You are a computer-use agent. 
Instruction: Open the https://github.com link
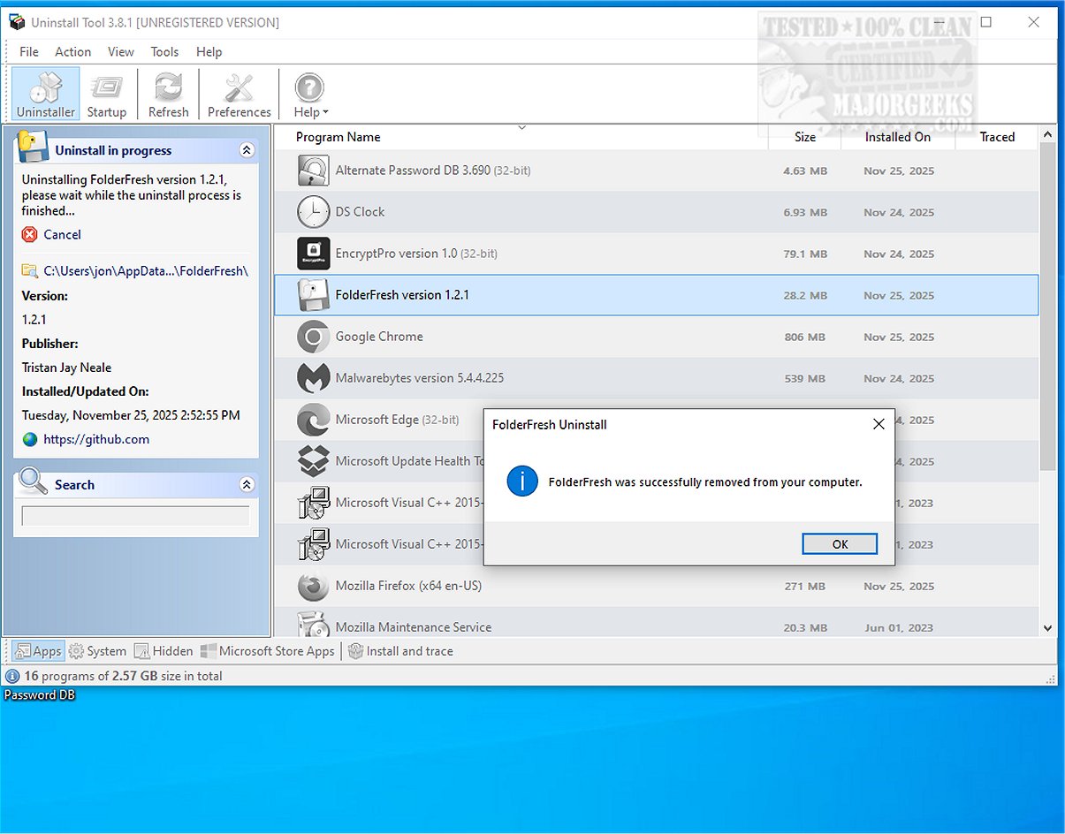coord(96,439)
